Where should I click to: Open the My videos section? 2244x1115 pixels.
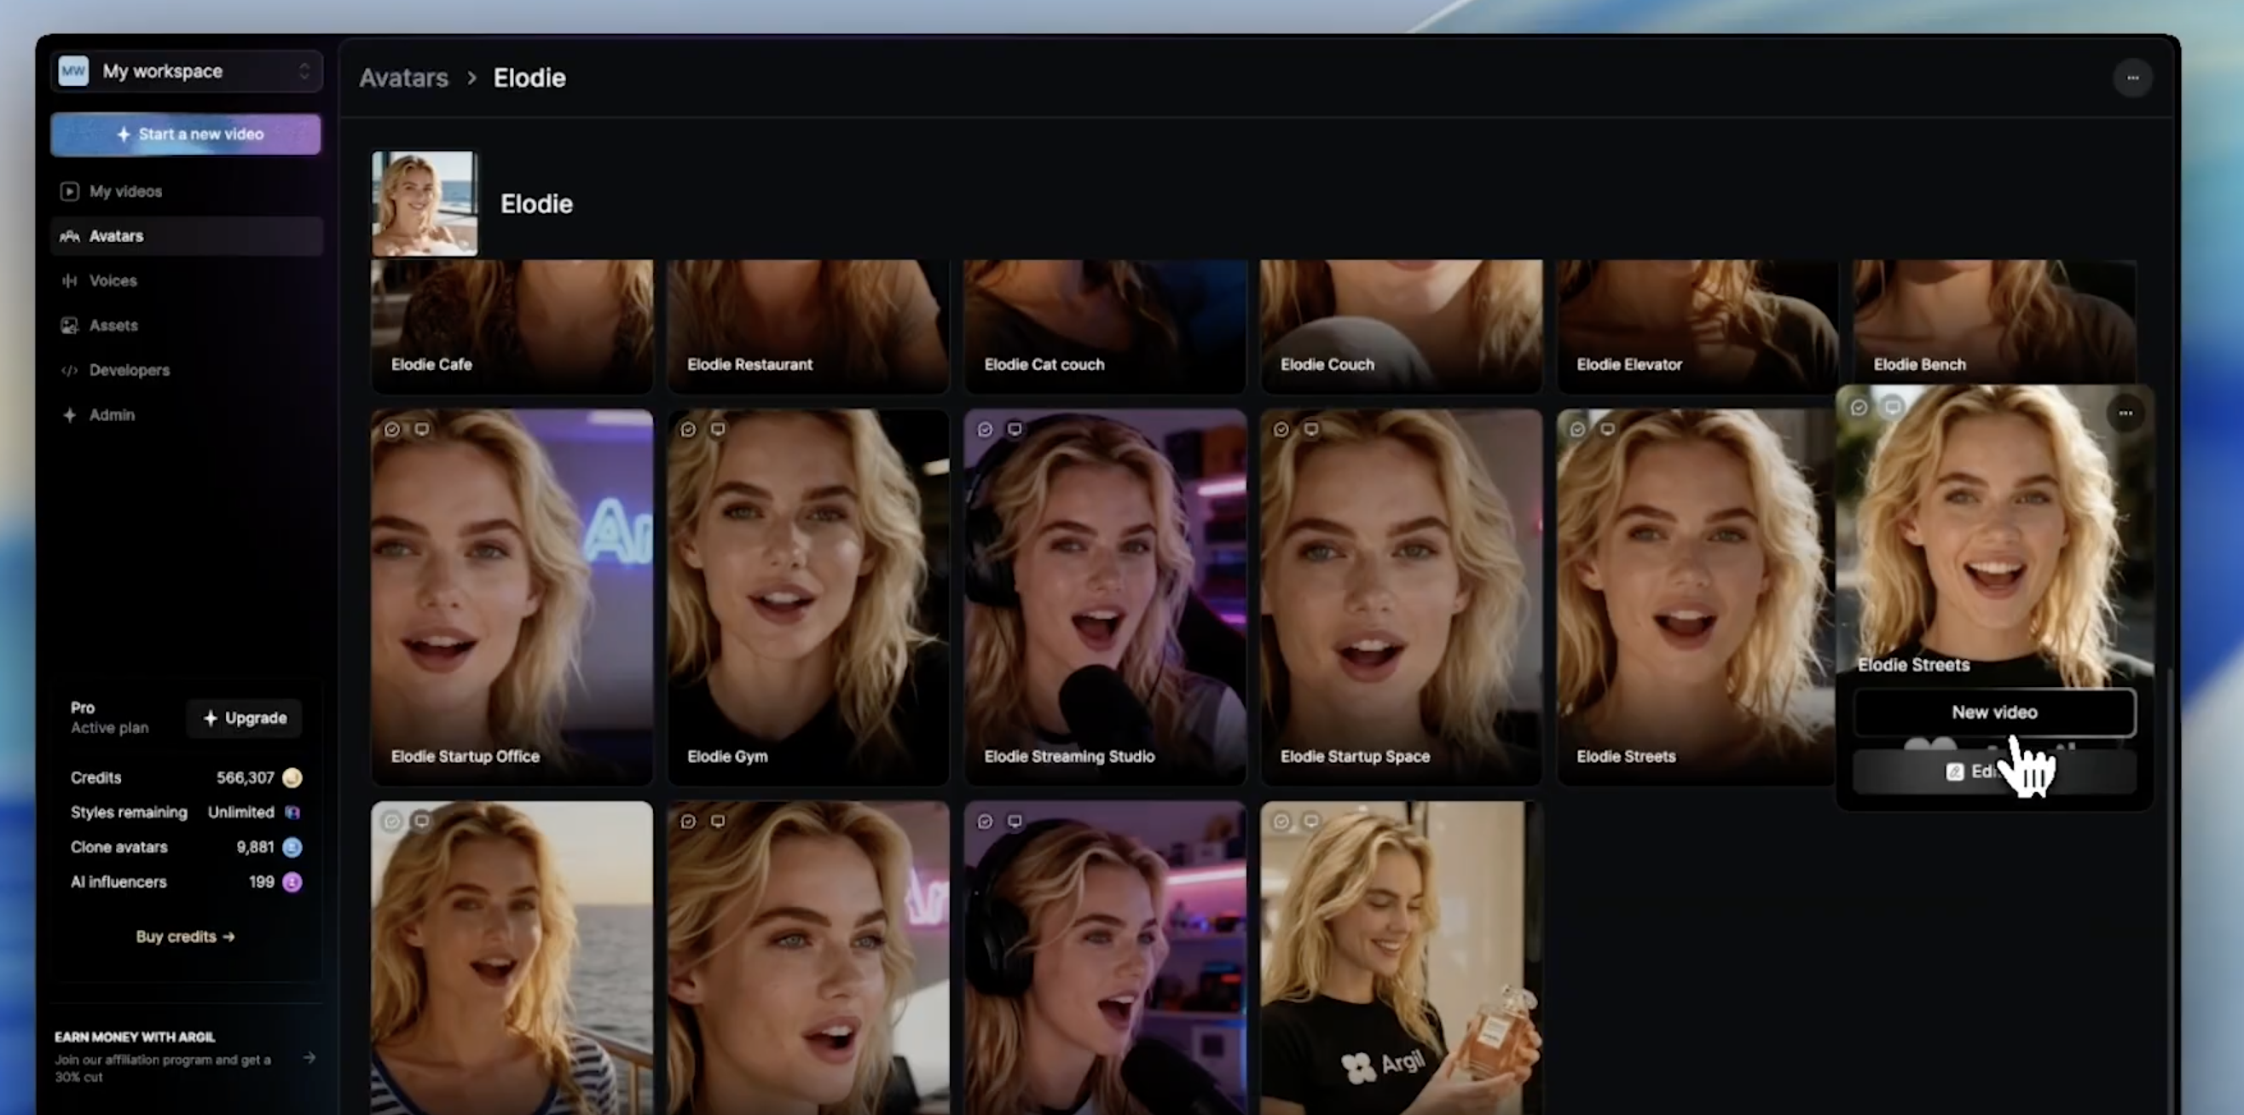click(x=124, y=192)
